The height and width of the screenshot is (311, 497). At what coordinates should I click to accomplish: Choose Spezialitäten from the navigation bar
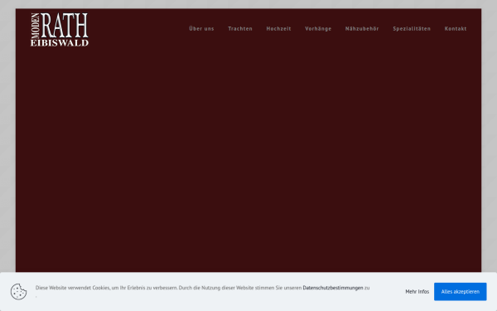click(412, 28)
